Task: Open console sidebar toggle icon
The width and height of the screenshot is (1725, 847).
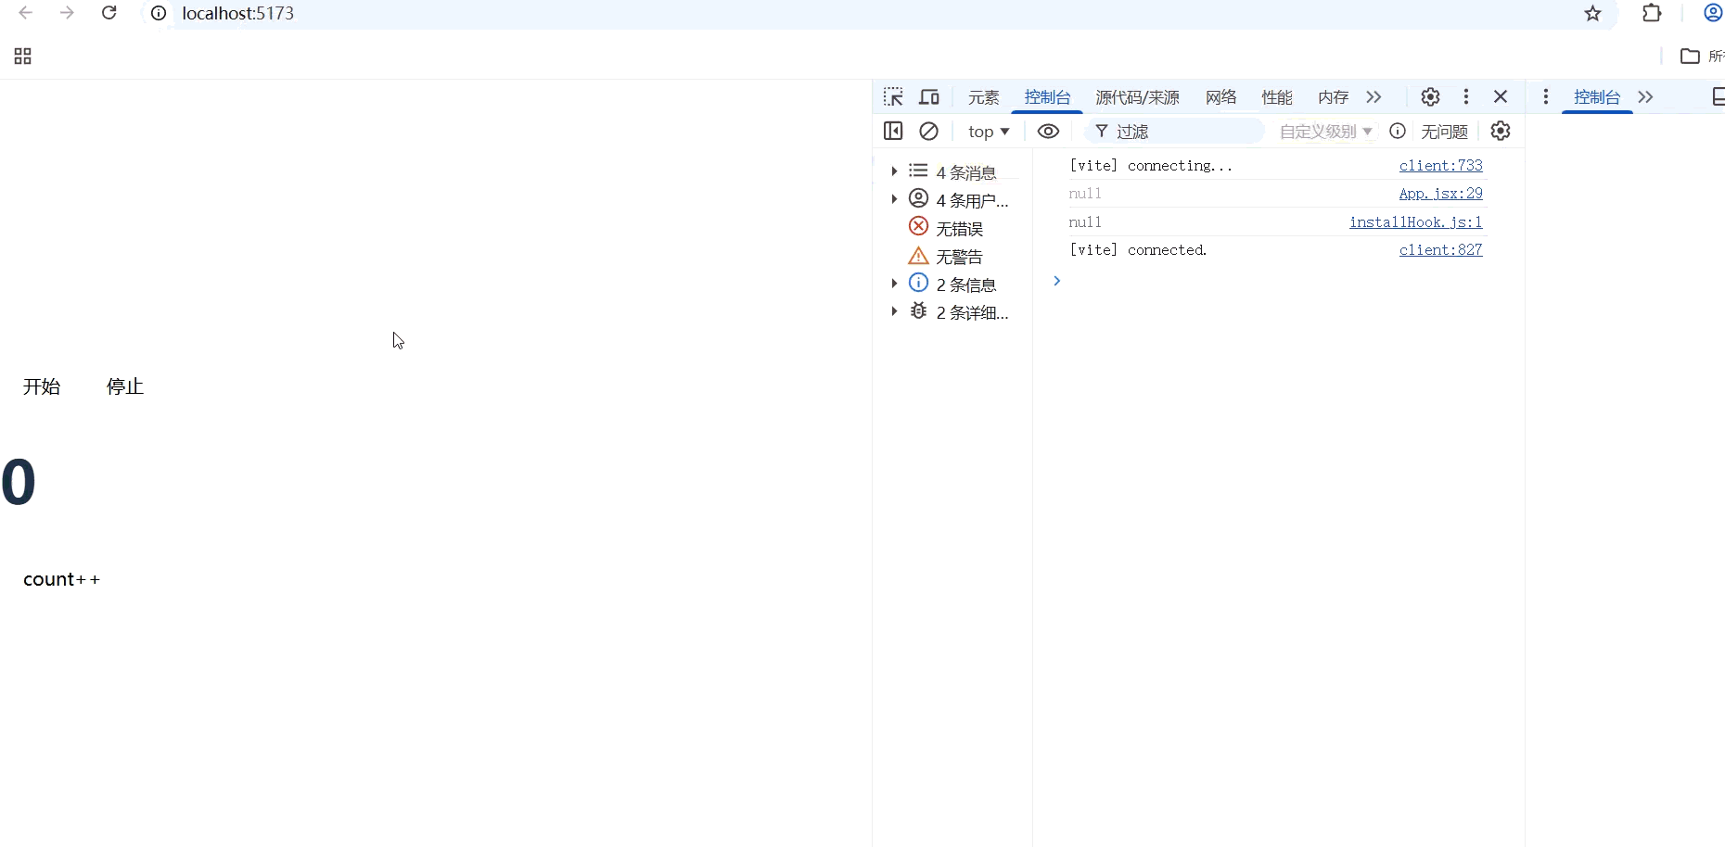Action: tap(892, 131)
